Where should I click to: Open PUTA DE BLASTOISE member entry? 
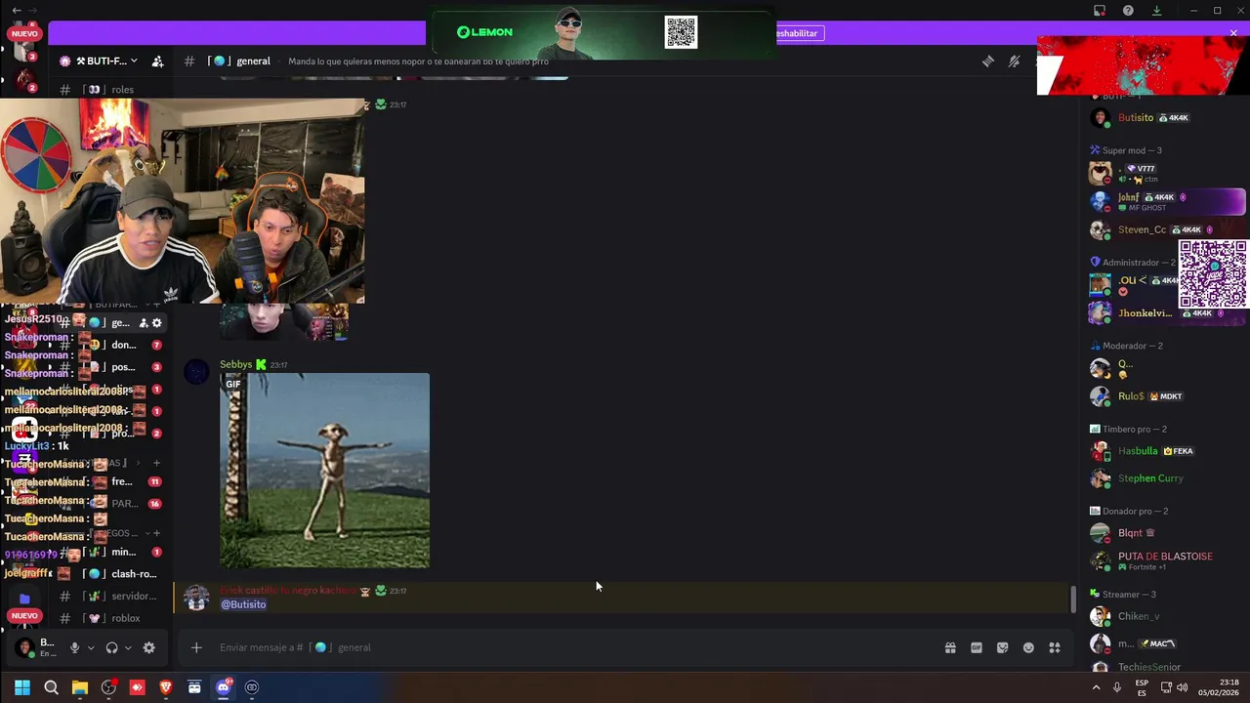(x=1167, y=560)
